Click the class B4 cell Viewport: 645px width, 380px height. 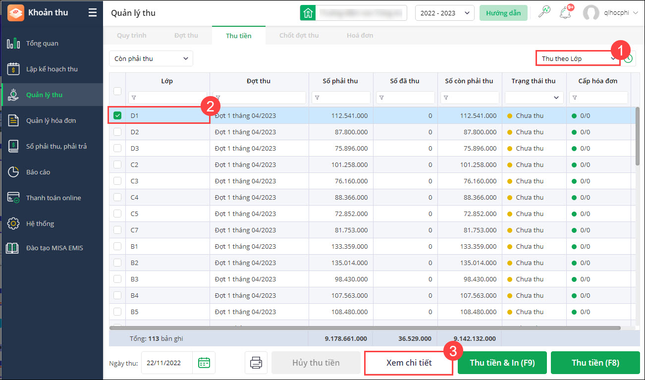[167, 295]
